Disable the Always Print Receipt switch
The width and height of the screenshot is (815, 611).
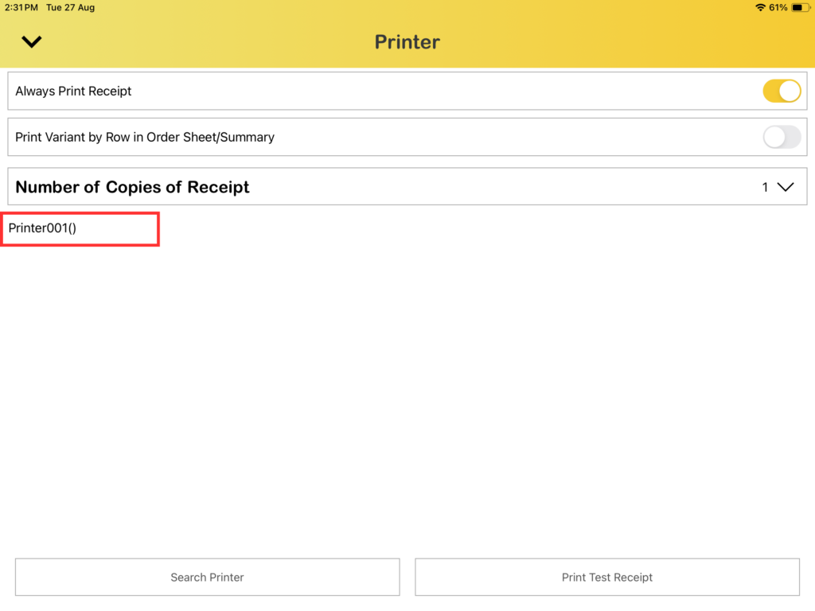pyautogui.click(x=781, y=91)
